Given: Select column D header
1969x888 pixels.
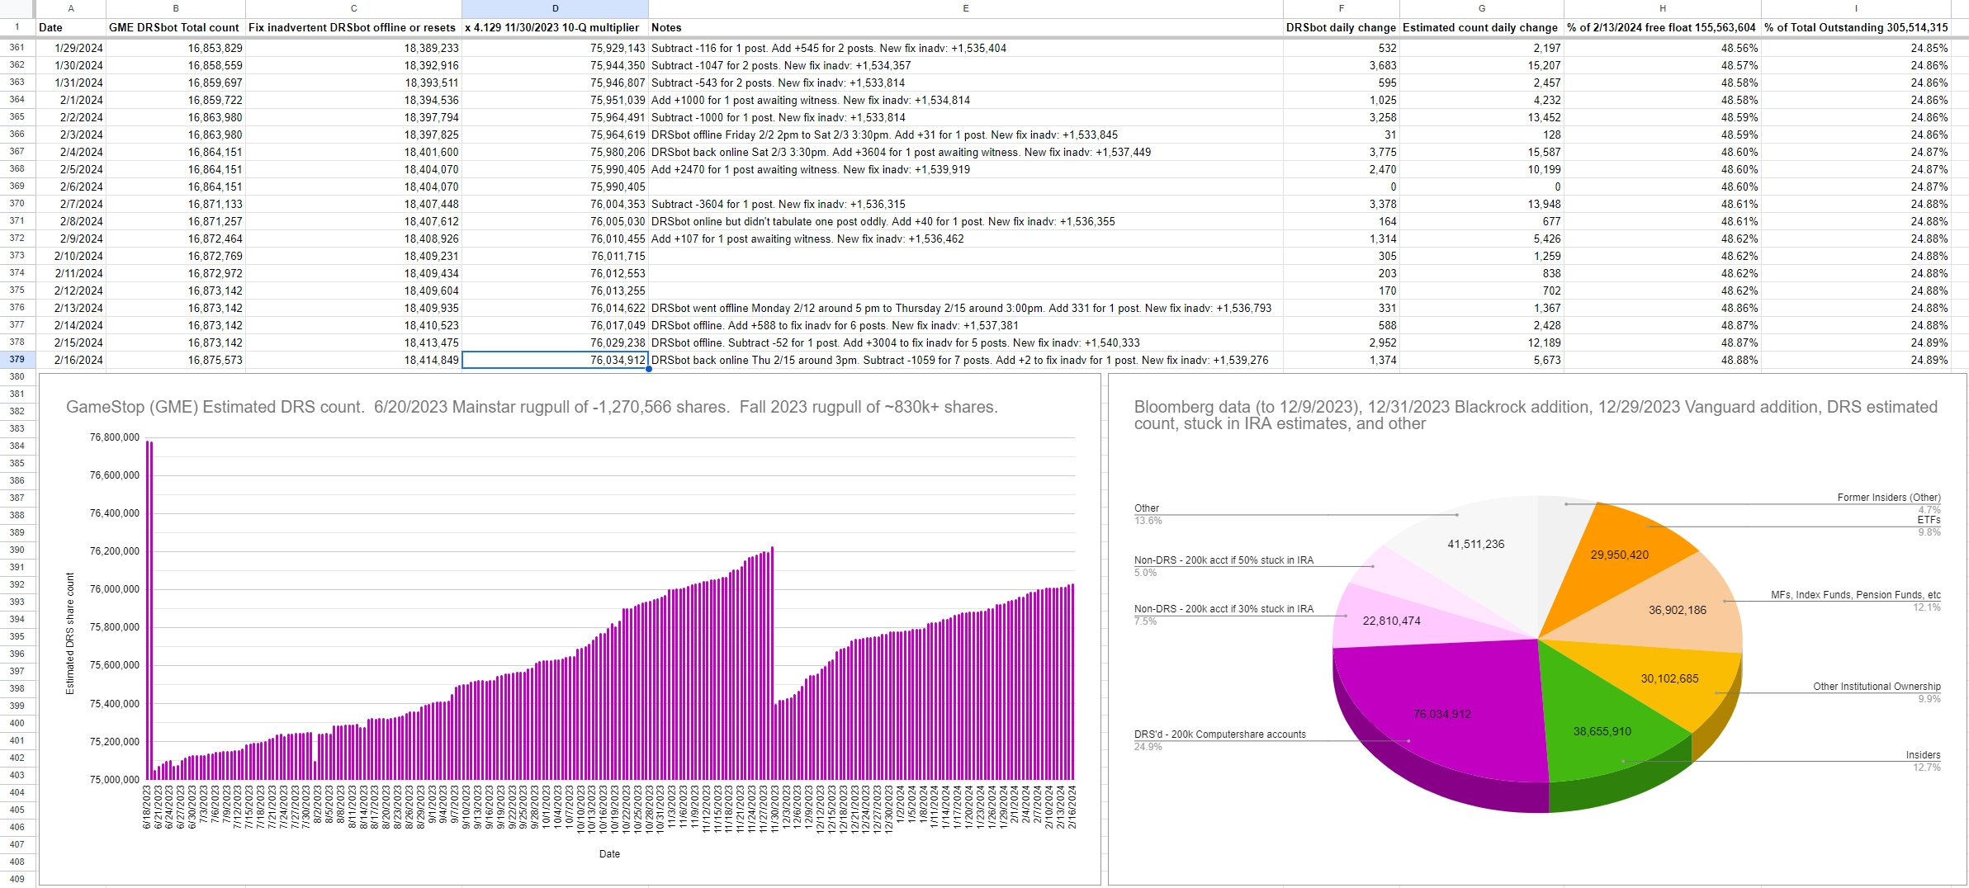Looking at the screenshot, I should (x=555, y=8).
